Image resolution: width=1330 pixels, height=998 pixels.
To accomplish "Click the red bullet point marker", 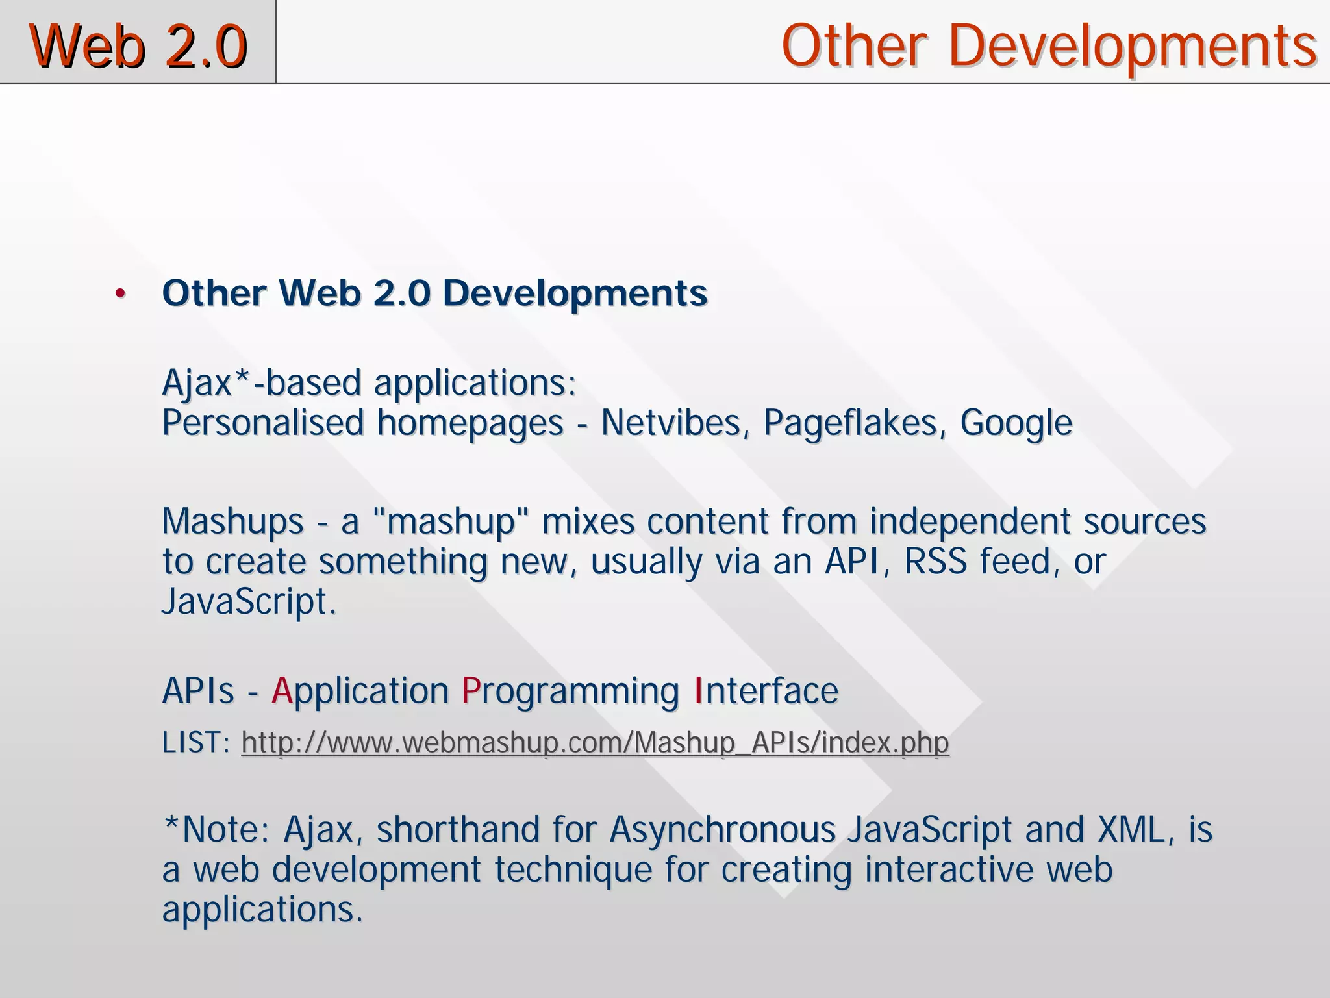I will pos(119,293).
